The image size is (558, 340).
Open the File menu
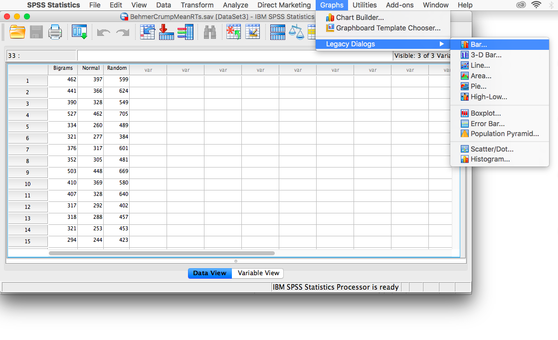coord(95,5)
